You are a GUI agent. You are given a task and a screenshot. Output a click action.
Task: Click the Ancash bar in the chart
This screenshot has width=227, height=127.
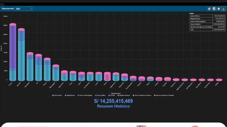21,55
